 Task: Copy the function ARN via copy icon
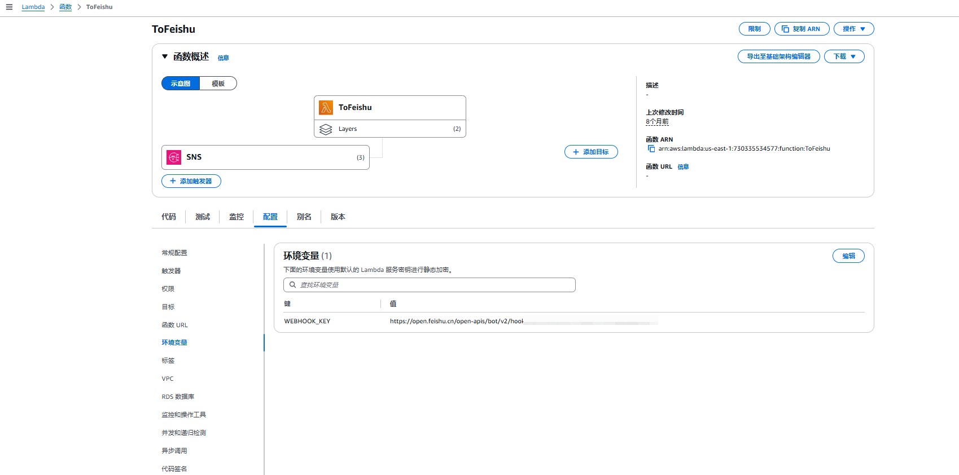click(651, 149)
